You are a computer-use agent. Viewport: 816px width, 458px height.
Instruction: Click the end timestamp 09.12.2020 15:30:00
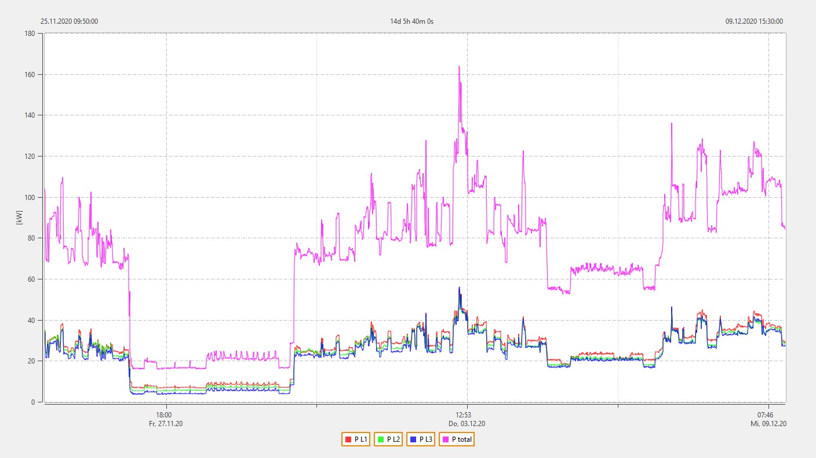point(754,21)
